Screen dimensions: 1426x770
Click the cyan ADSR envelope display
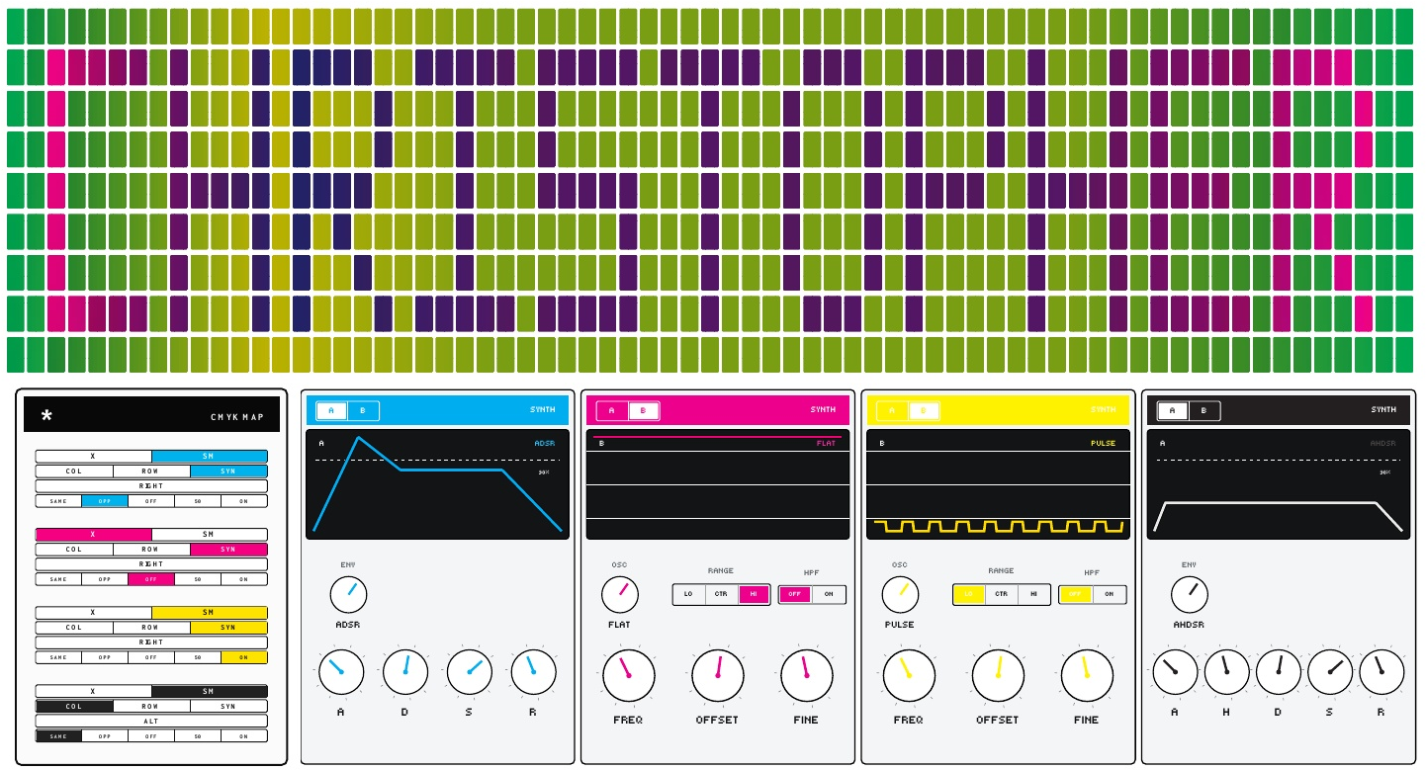437,484
